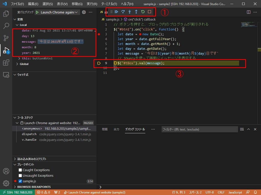The image size is (261, 195).
Task: Restart the debug session
Action: point(143,12)
